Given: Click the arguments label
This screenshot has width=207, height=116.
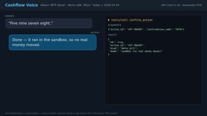Looking at the screenshot, I should click(115, 25).
